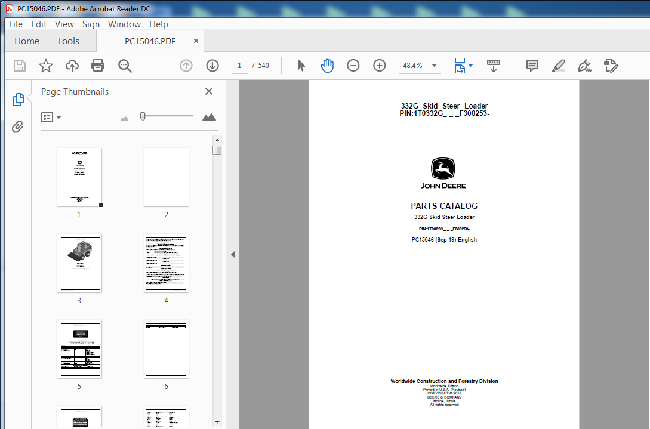Viewport: 650px width, 429px height.
Task: Click the fit-to-width page icon
Action: tap(460, 66)
